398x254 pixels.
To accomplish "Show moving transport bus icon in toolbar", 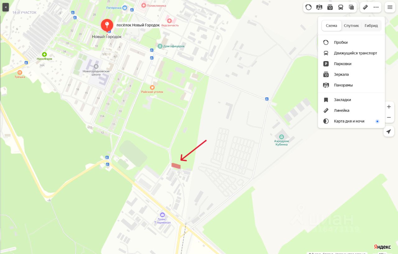I will pyautogui.click(x=340, y=7).
